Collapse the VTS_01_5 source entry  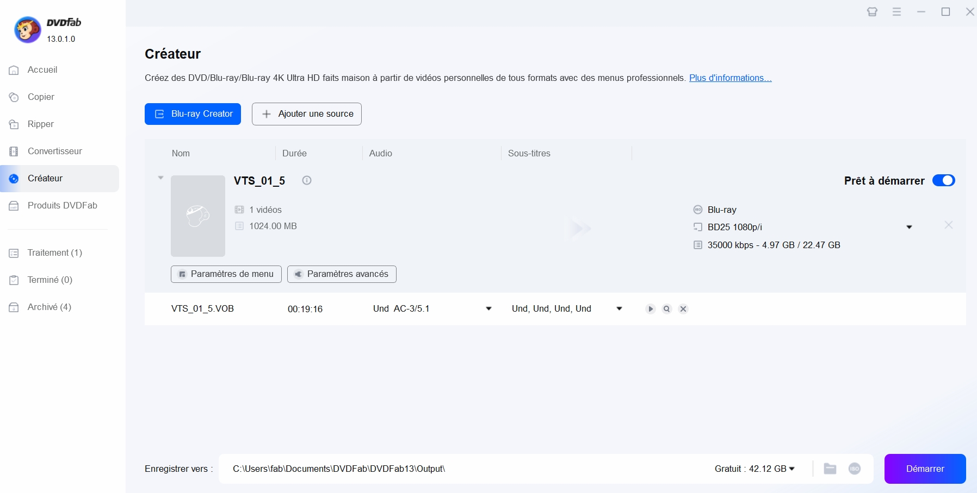tap(160, 178)
